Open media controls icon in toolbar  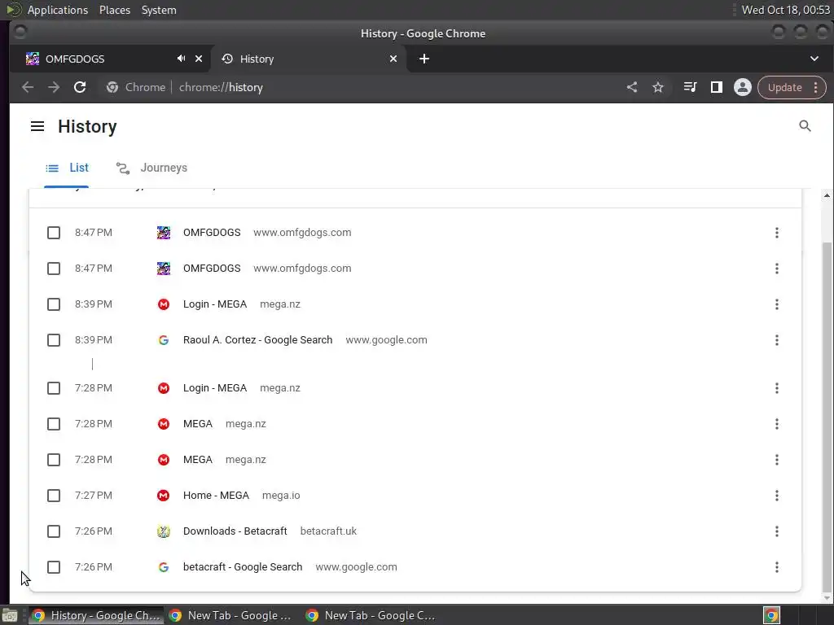[690, 87]
